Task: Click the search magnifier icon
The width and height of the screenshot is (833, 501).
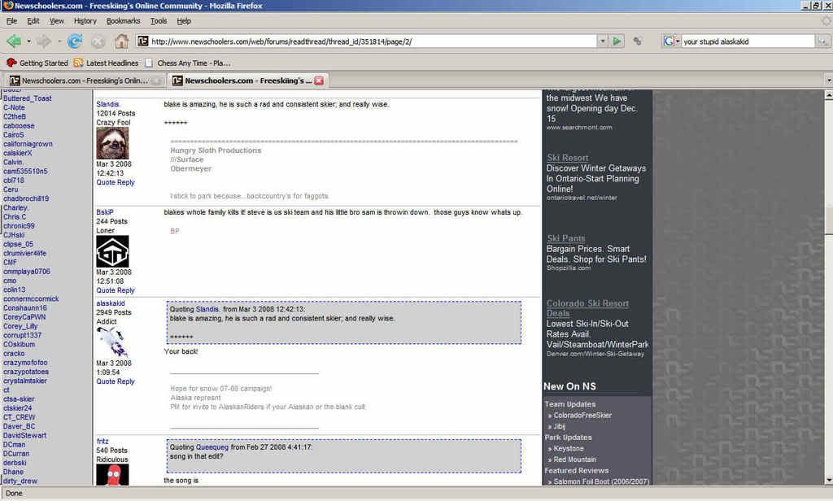Action: (x=824, y=41)
